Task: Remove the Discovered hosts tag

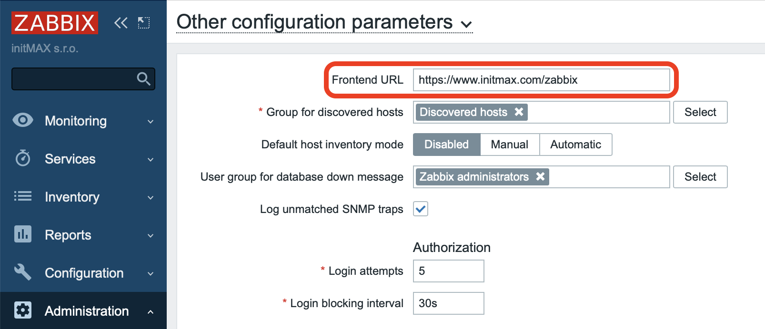Action: pos(519,112)
